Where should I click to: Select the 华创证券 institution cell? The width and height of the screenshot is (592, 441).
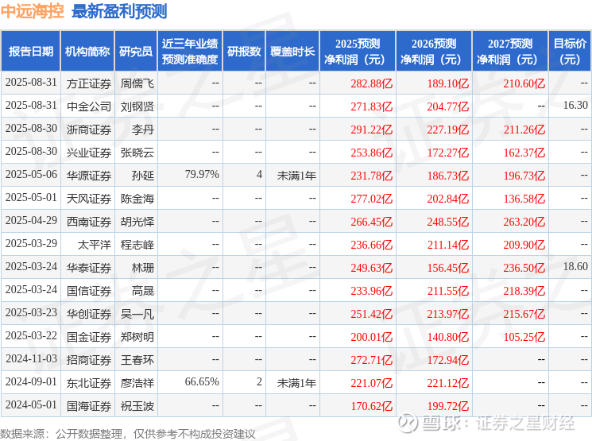(x=89, y=314)
